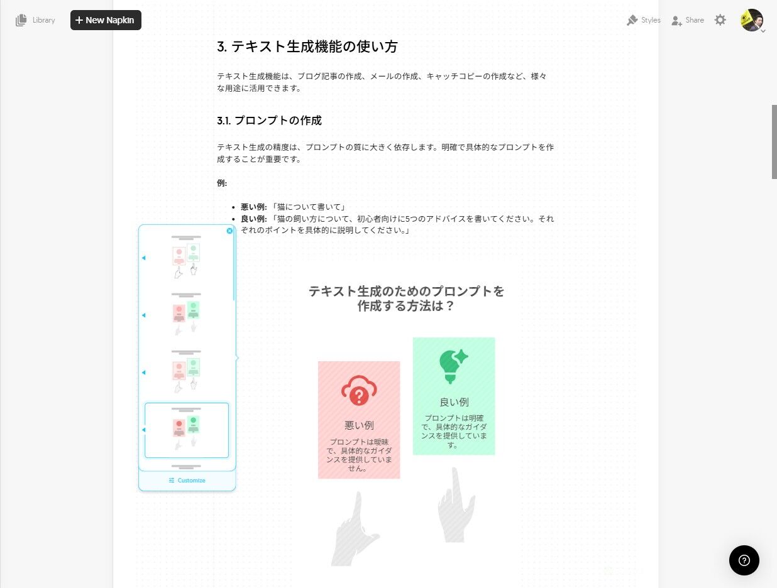Image resolution: width=777 pixels, height=588 pixels.
Task: Expand arrow beside fourth style thumbnail
Action: (x=143, y=430)
